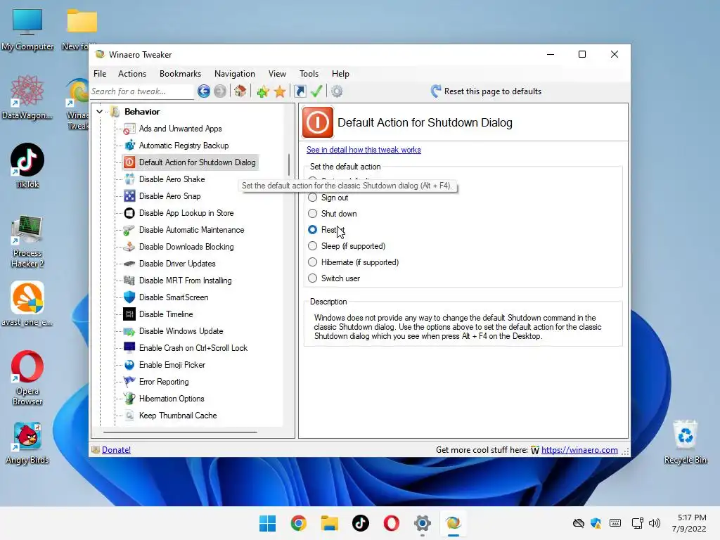720x540 pixels.
Task: Select Sign out radio button
Action: [313, 198]
